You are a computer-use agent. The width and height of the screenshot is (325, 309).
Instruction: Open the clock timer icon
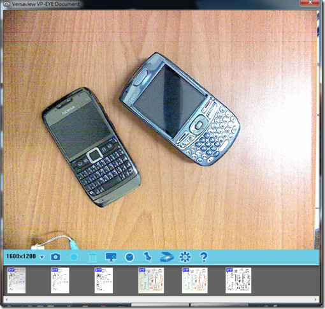(129, 257)
